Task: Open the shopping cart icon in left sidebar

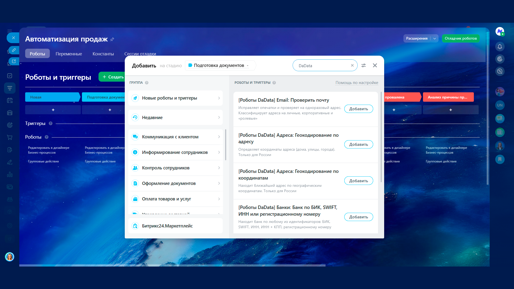Action: pyautogui.click(x=10, y=138)
